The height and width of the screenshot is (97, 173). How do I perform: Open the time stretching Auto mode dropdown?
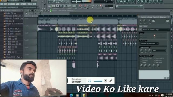coord(159,51)
